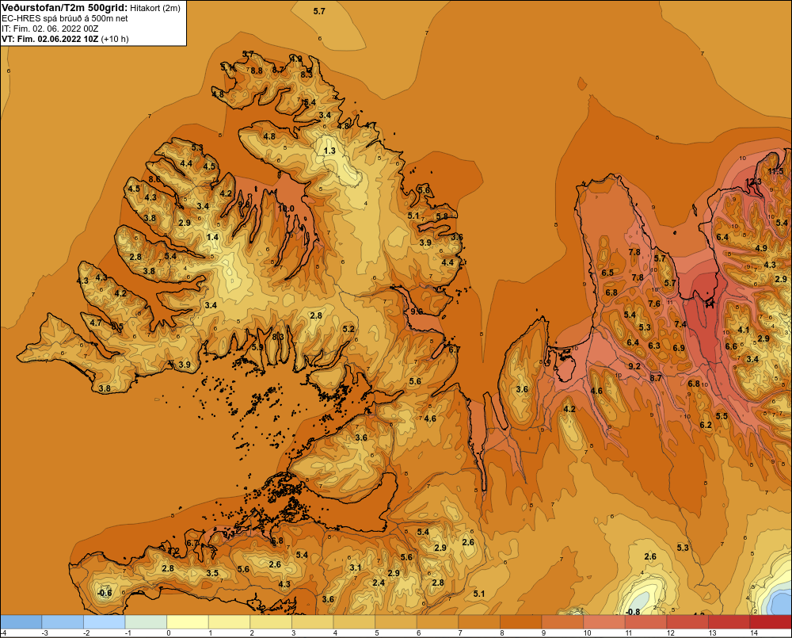
Task: Select the legend color swatch between -2 and -1
Action: [x=104, y=622]
